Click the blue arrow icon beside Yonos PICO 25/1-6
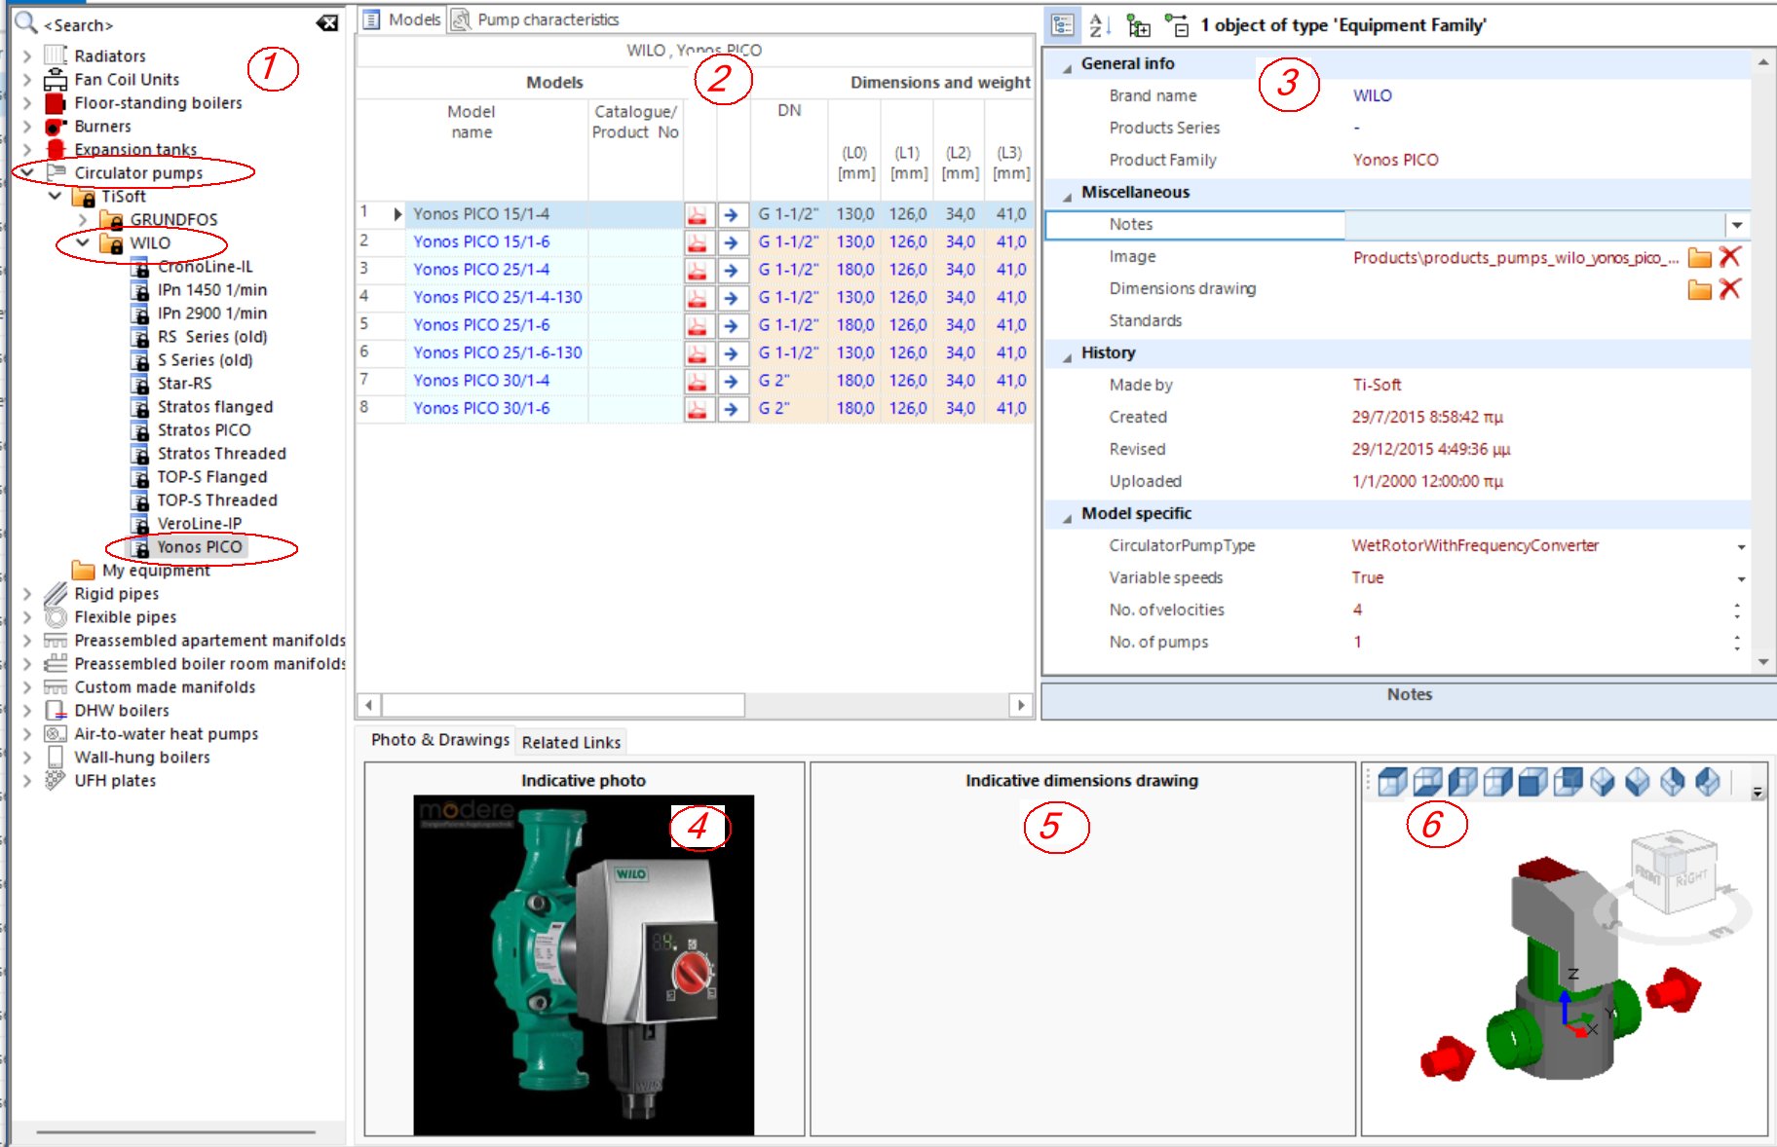1777x1147 pixels. tap(730, 325)
